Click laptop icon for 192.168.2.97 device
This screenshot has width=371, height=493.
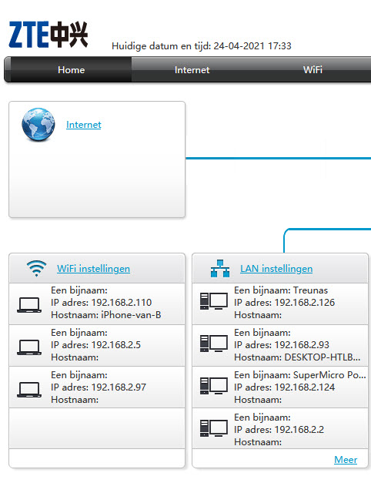tap(29, 390)
